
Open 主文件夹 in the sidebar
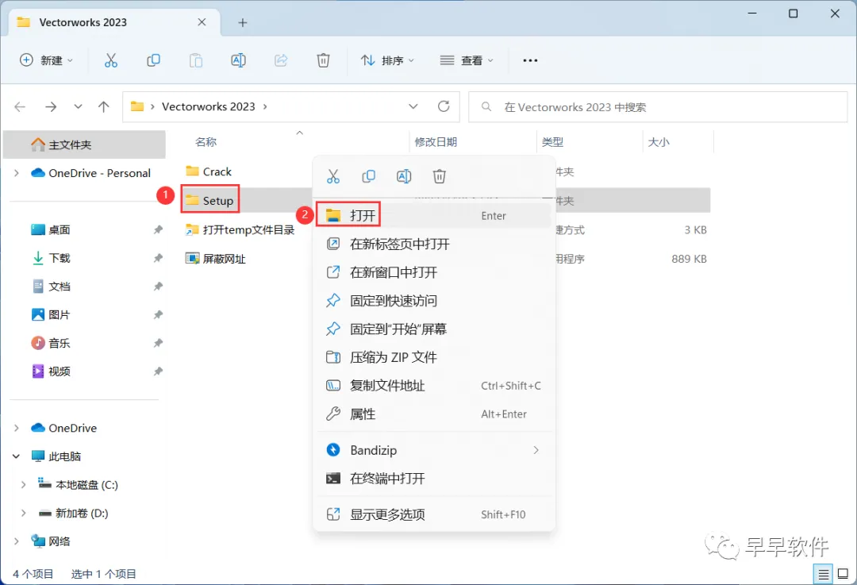click(84, 145)
